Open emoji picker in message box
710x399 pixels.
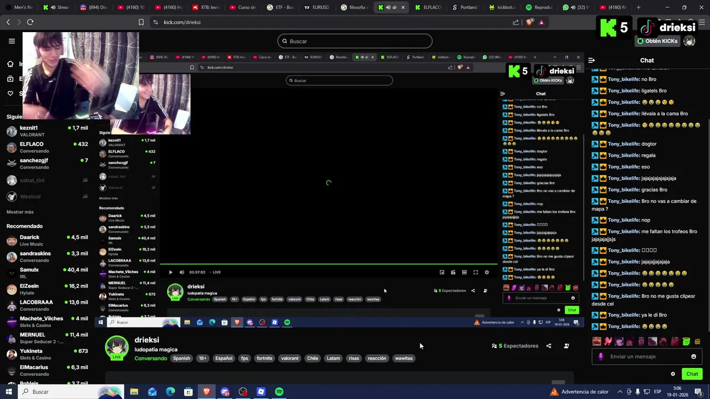tap(693, 356)
